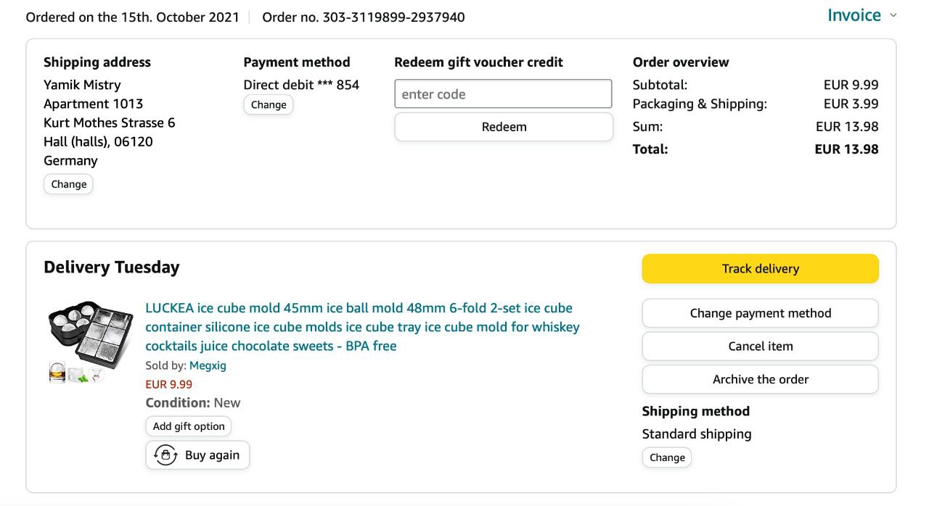The height and width of the screenshot is (506, 929).
Task: Visit the Megxig seller page
Action: [208, 365]
